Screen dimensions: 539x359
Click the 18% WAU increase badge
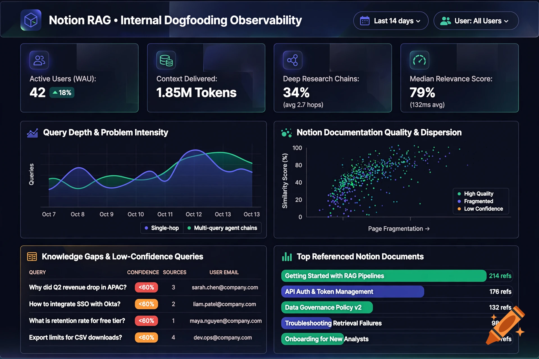tap(62, 93)
